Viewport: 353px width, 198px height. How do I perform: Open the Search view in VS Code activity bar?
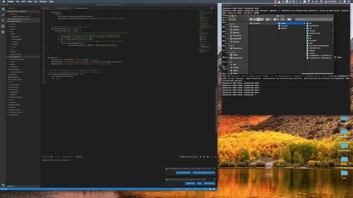pos(3,15)
